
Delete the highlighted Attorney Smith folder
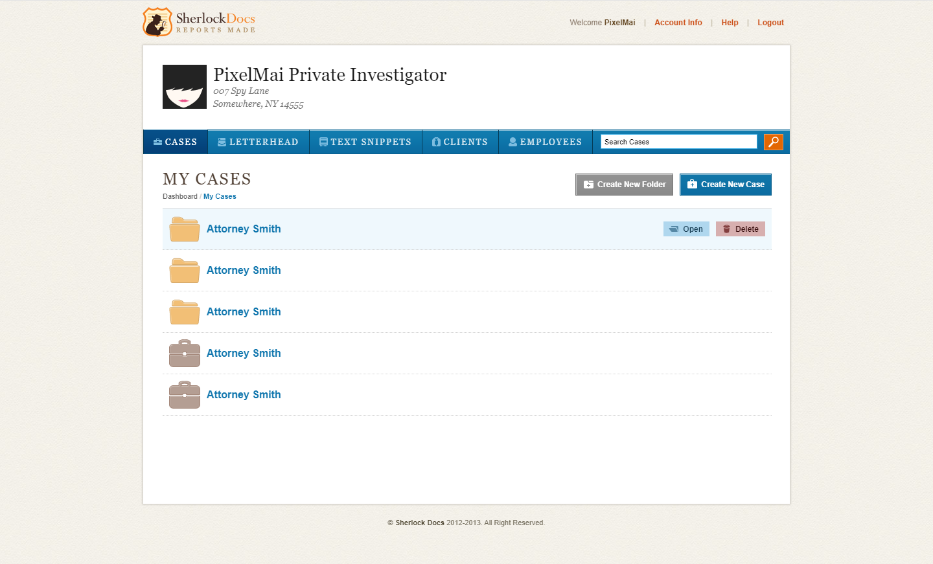pos(741,229)
